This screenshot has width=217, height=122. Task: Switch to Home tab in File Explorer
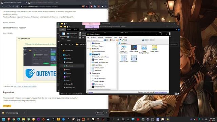pyautogui.click(x=69, y=29)
